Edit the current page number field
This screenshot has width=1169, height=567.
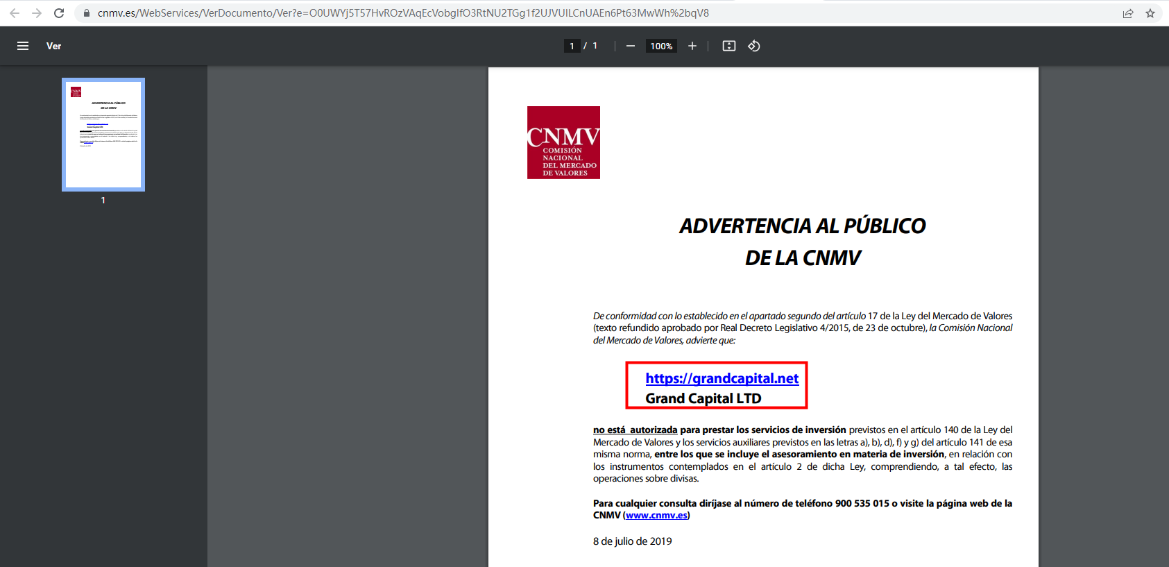pos(572,46)
